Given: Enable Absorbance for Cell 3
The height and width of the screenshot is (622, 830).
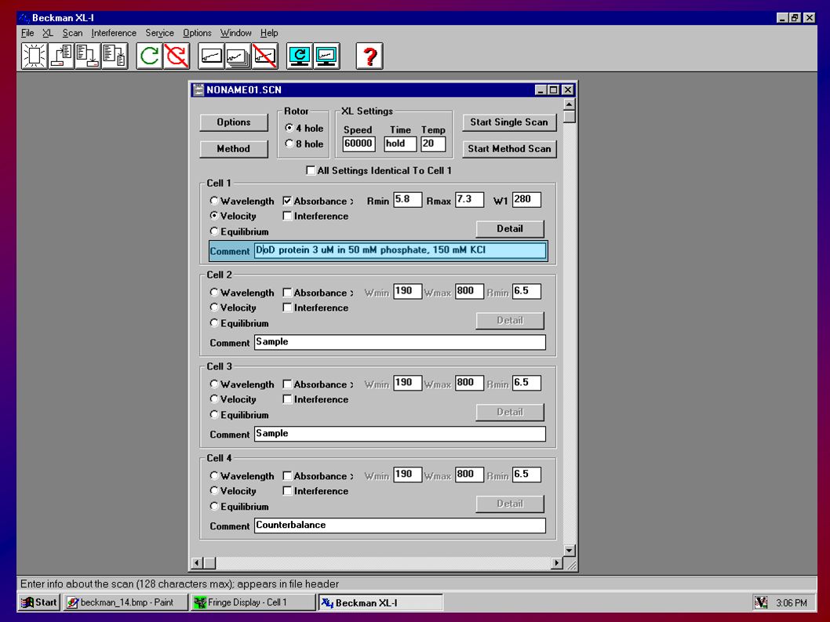Looking at the screenshot, I should click(x=287, y=384).
